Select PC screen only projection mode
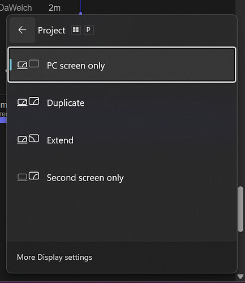 click(x=122, y=65)
